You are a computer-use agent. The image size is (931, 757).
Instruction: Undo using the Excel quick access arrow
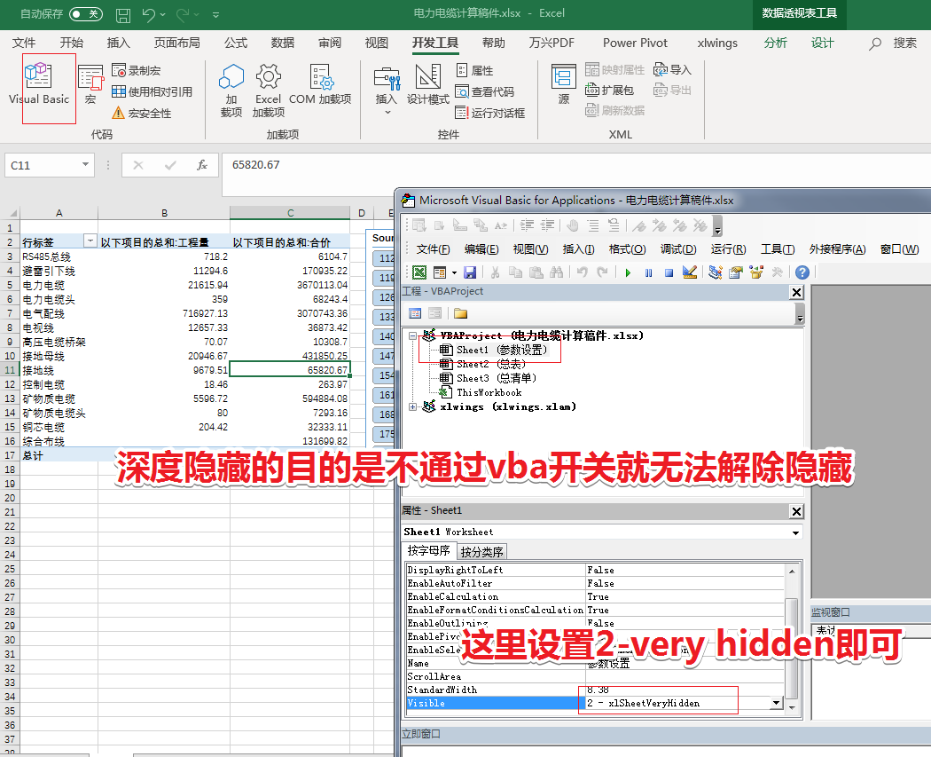pyautogui.click(x=148, y=14)
